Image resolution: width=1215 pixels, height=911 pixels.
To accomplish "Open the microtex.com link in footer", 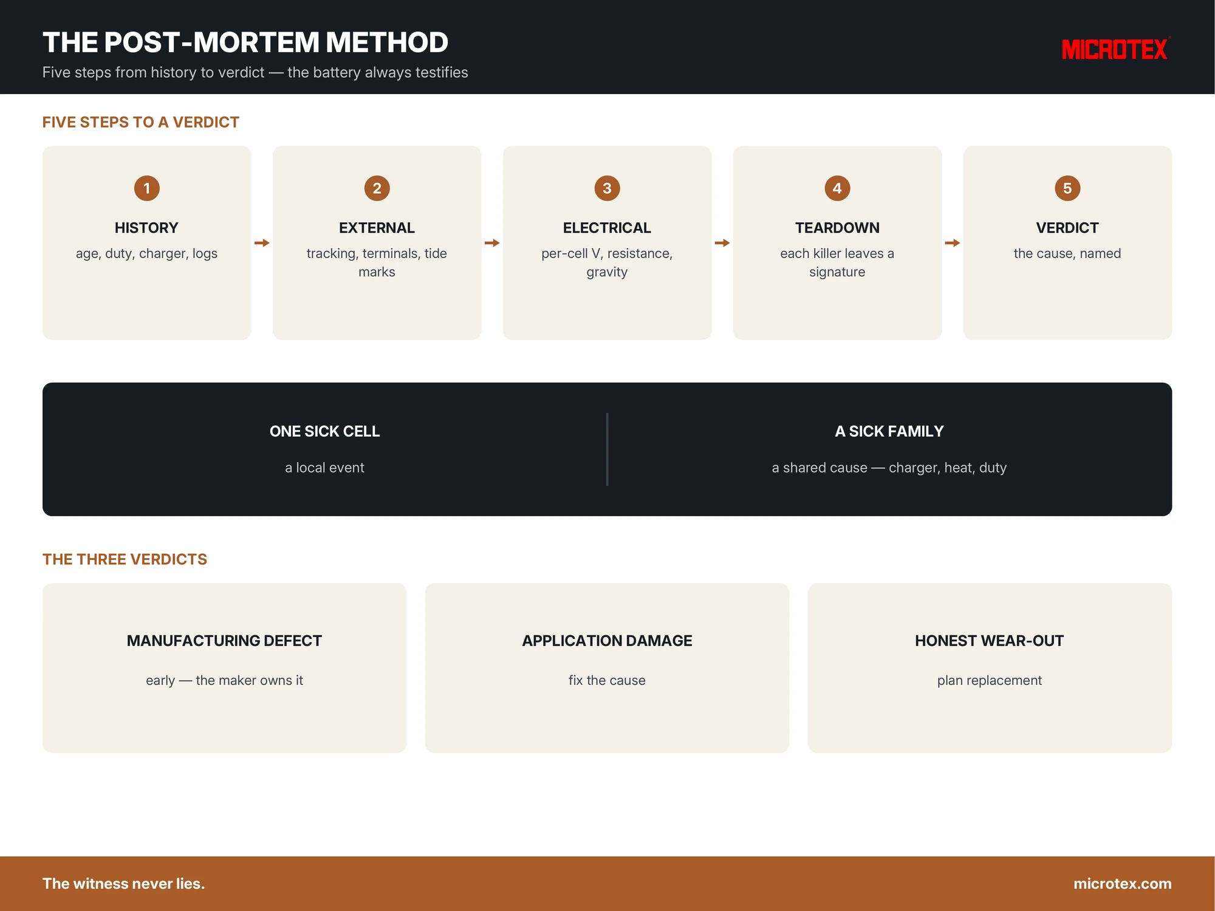I will click(1123, 884).
